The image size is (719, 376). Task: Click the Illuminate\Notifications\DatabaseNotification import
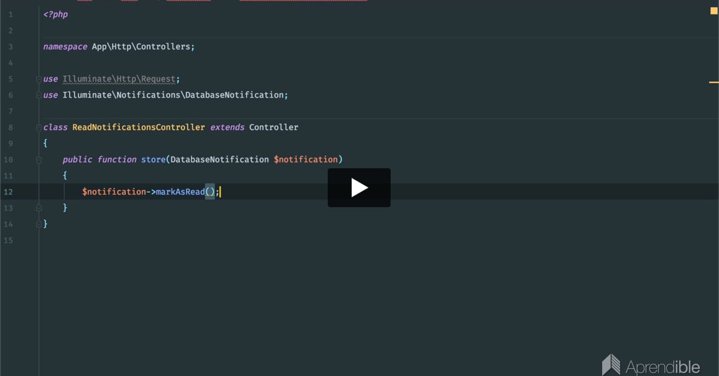coord(173,95)
